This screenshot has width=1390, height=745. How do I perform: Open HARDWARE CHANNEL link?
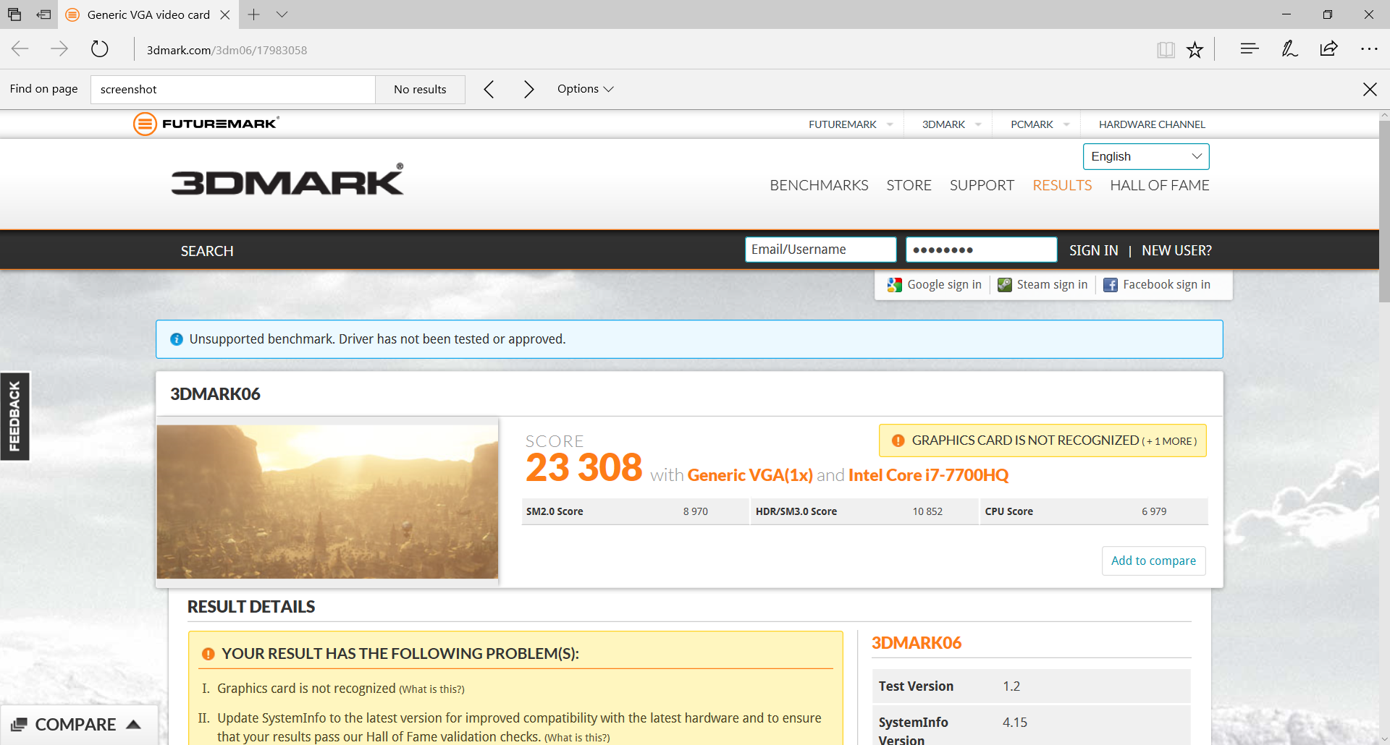[1152, 124]
